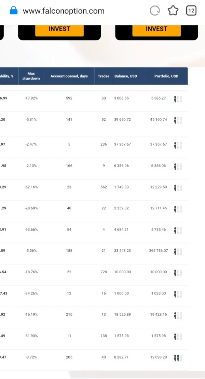Click the investors icon in the 5 585.27 row
Viewport: 205px width, 379px height.
click(x=178, y=99)
